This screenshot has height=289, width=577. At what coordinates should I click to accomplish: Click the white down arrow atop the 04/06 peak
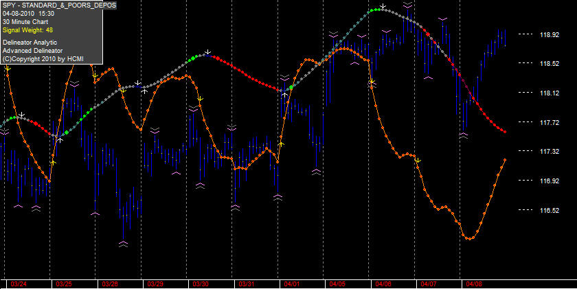[x=383, y=6]
